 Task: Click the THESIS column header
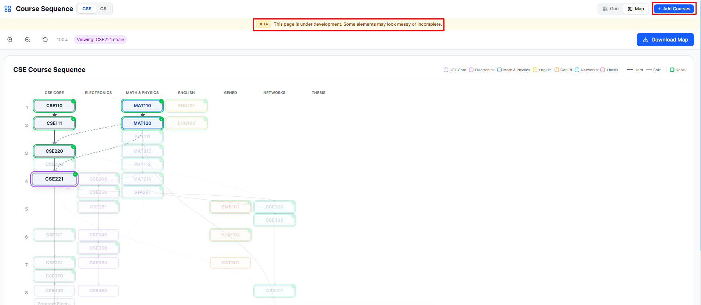319,93
